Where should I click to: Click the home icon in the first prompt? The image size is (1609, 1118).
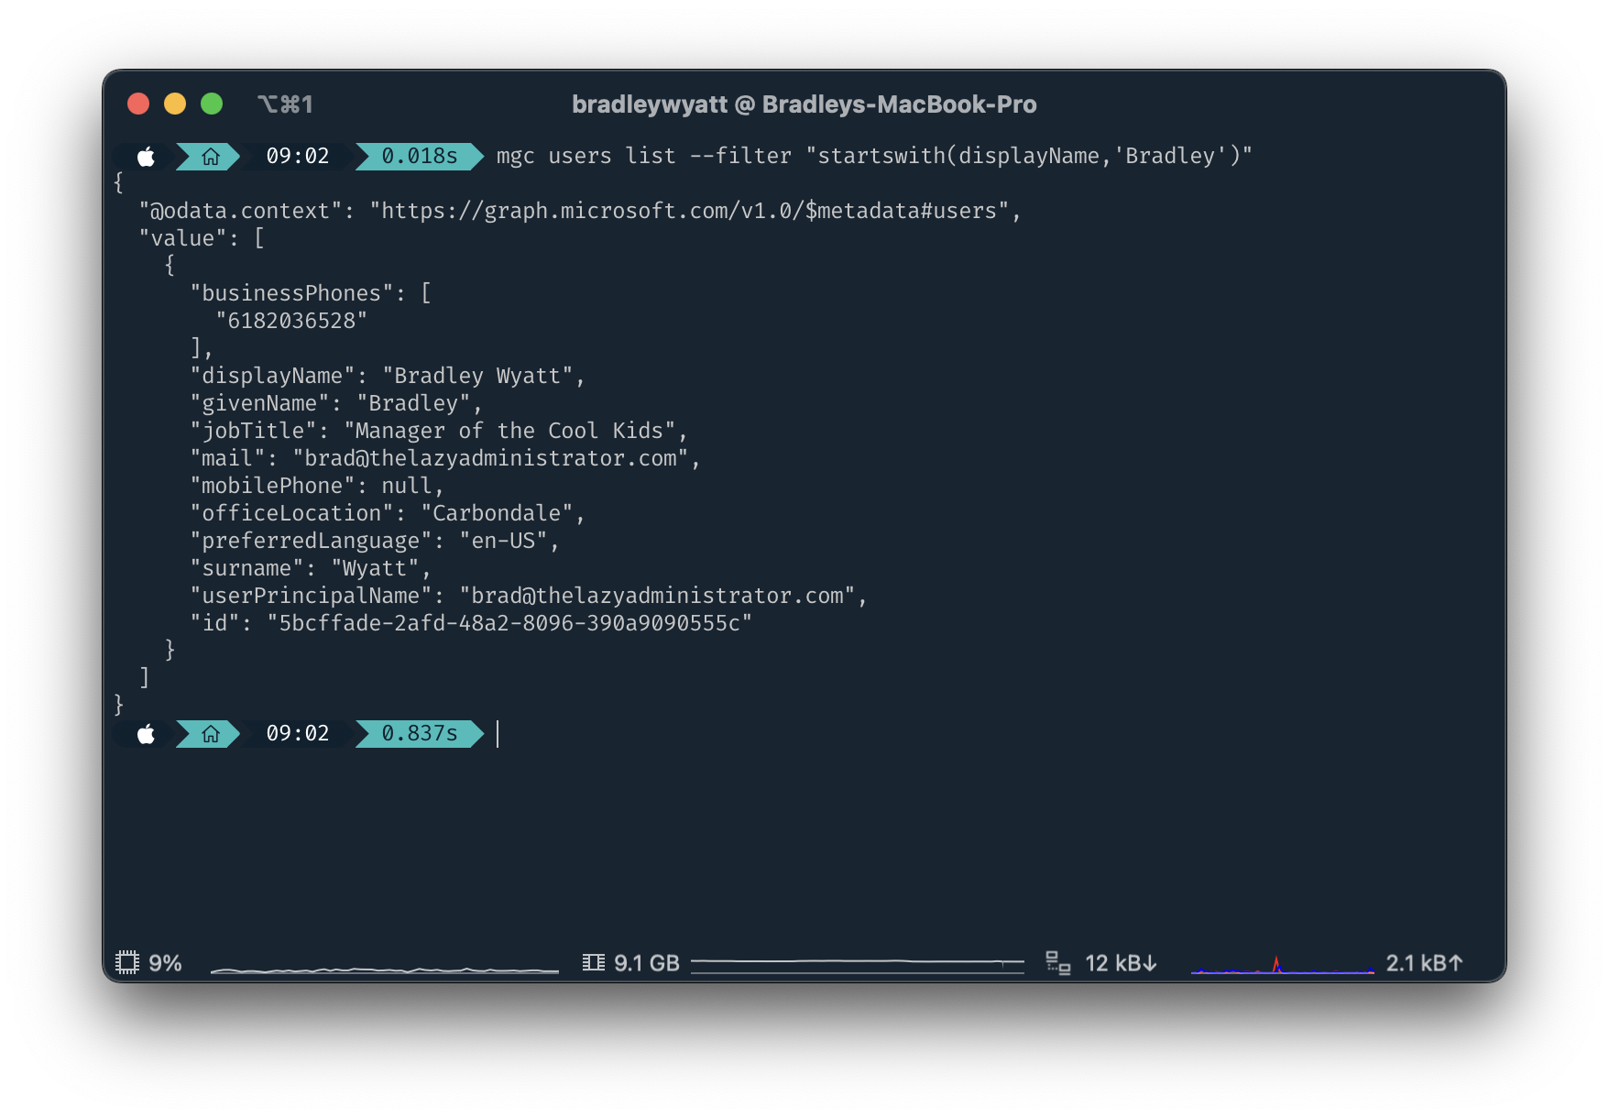[211, 157]
